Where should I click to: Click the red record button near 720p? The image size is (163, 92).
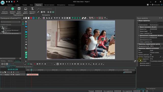click(x=35, y=64)
